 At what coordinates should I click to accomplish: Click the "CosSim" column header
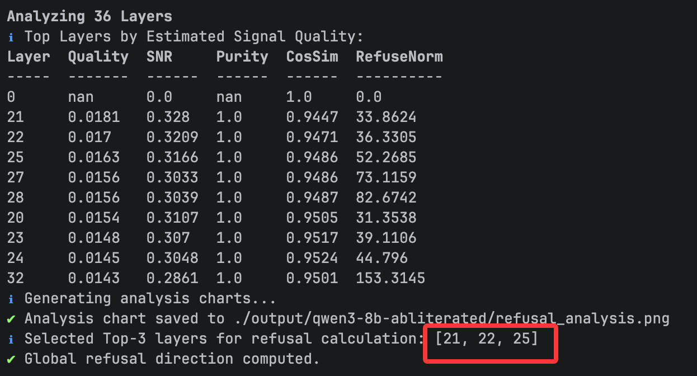tap(312, 57)
